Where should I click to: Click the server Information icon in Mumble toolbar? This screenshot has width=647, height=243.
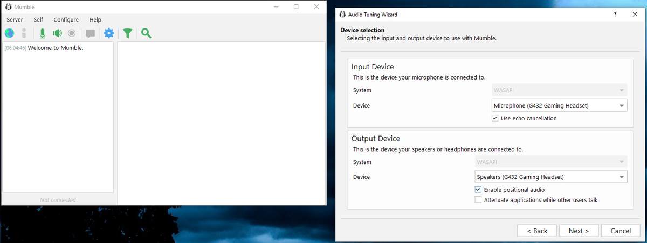(x=24, y=33)
